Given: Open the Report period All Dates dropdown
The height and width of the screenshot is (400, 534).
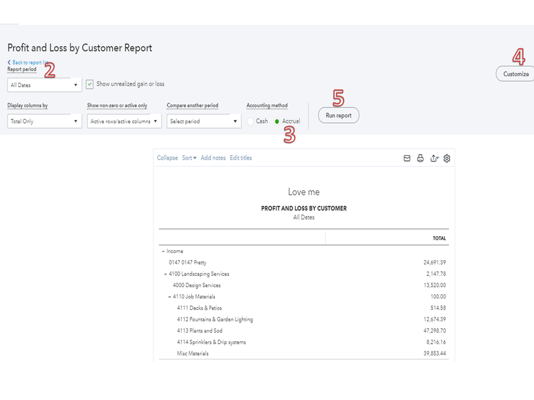Looking at the screenshot, I should pos(44,85).
